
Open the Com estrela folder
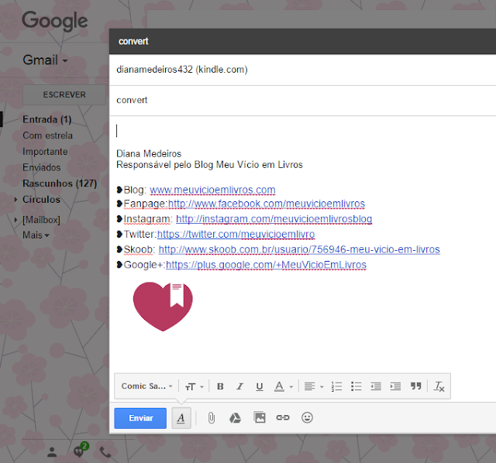(48, 135)
